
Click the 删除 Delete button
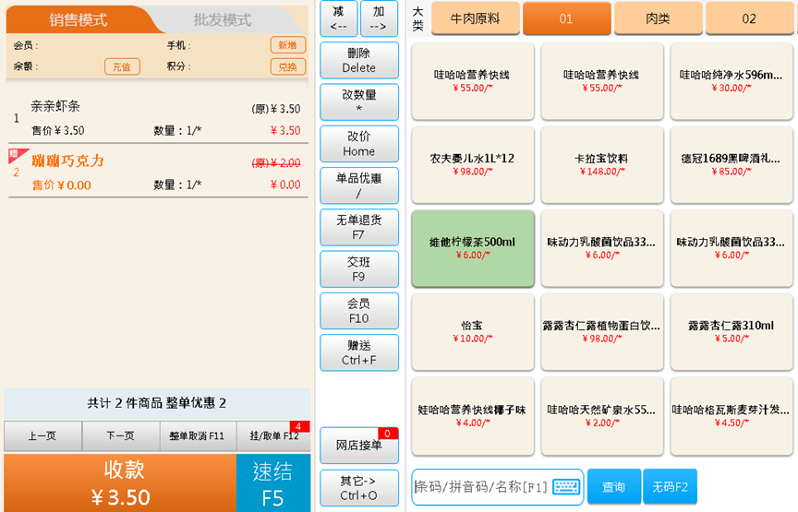click(x=358, y=60)
